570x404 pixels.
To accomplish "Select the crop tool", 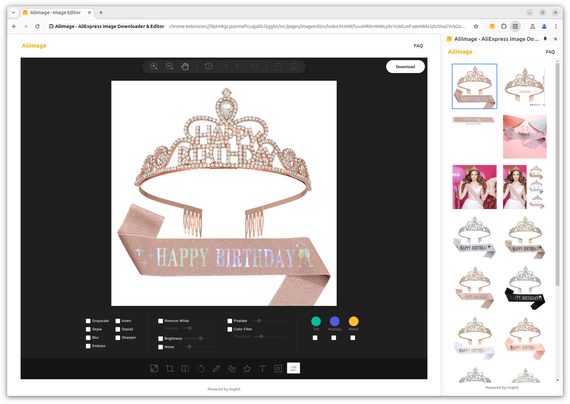I will click(x=170, y=369).
